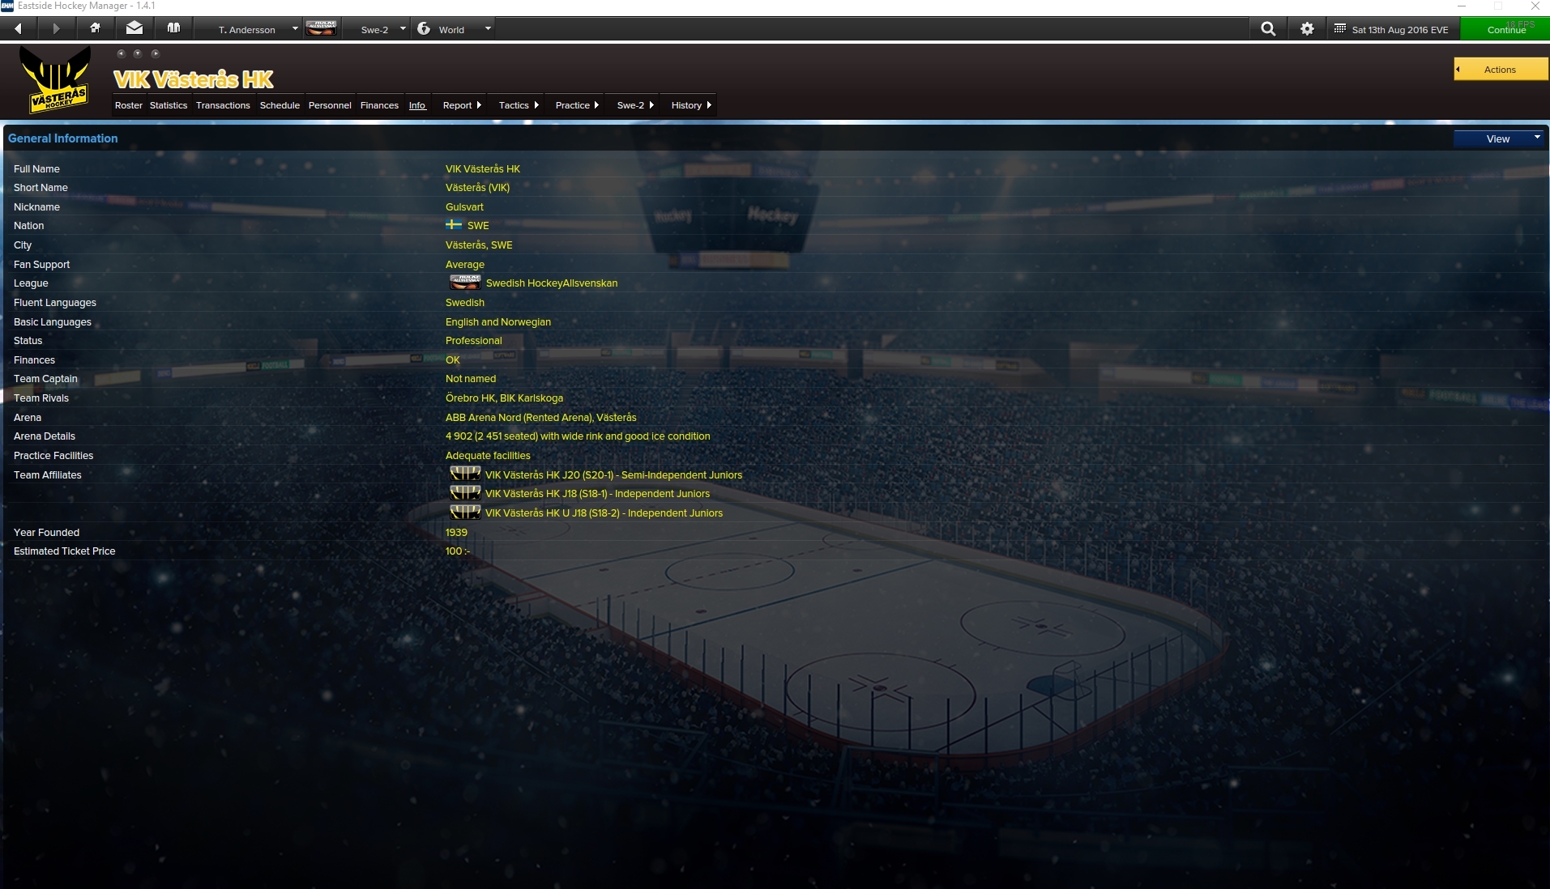Click the General Information heading
The height and width of the screenshot is (889, 1550).
63,138
